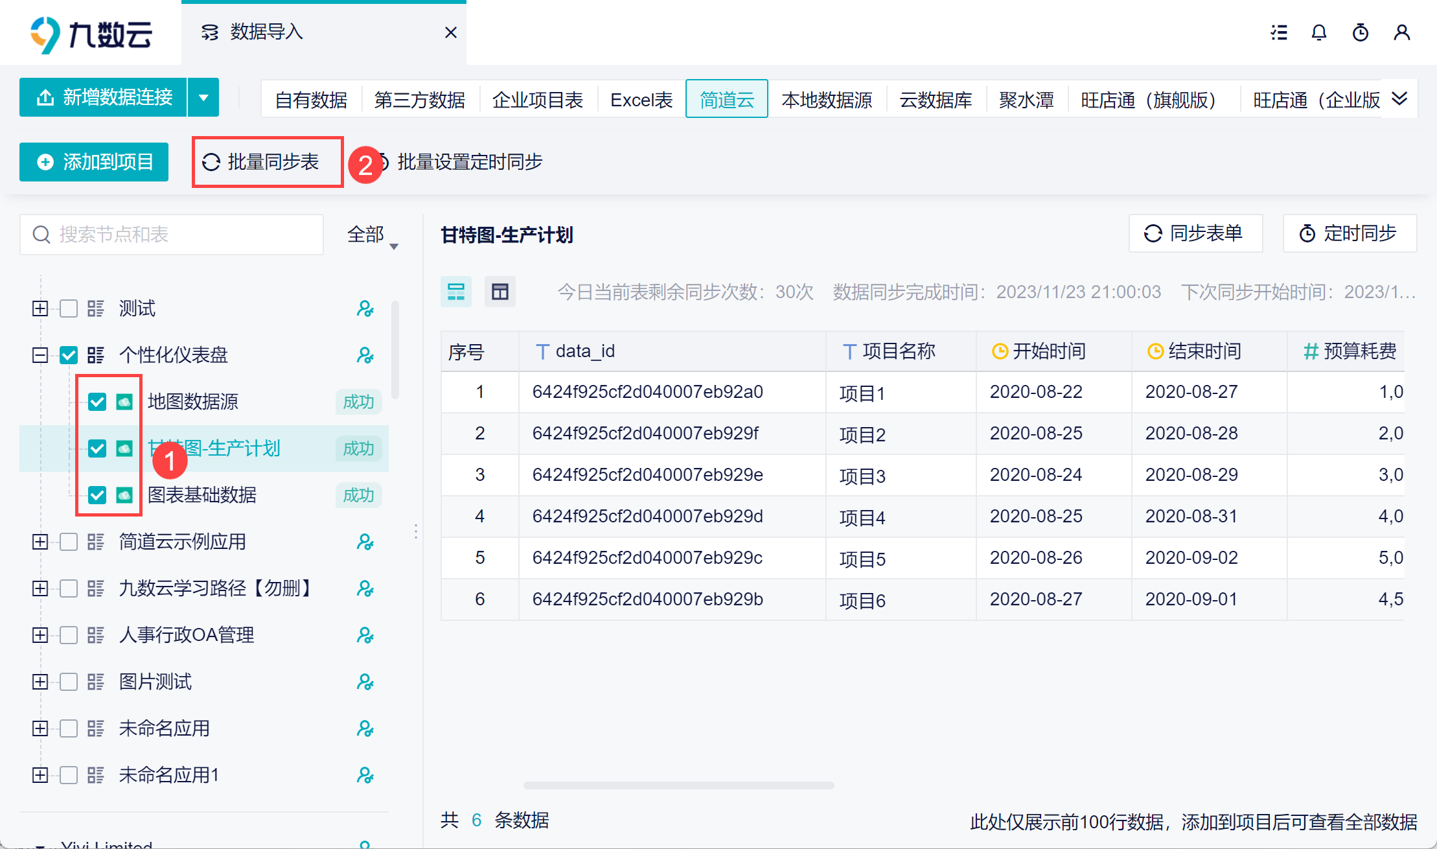
Task: Check the 测试 node checkbox
Action: click(x=69, y=308)
